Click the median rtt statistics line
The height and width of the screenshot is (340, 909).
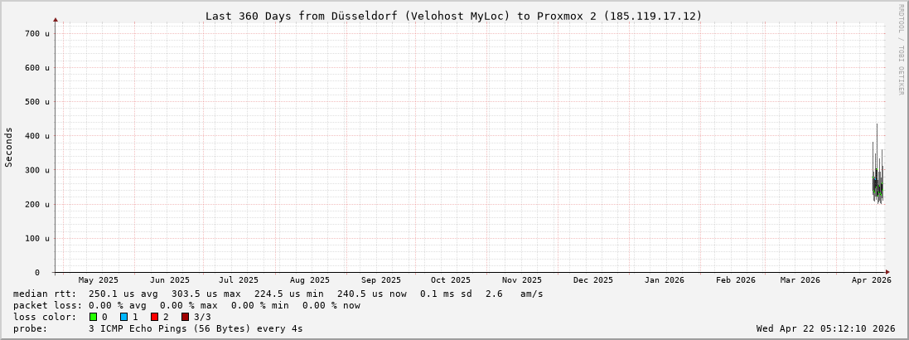tap(278, 294)
